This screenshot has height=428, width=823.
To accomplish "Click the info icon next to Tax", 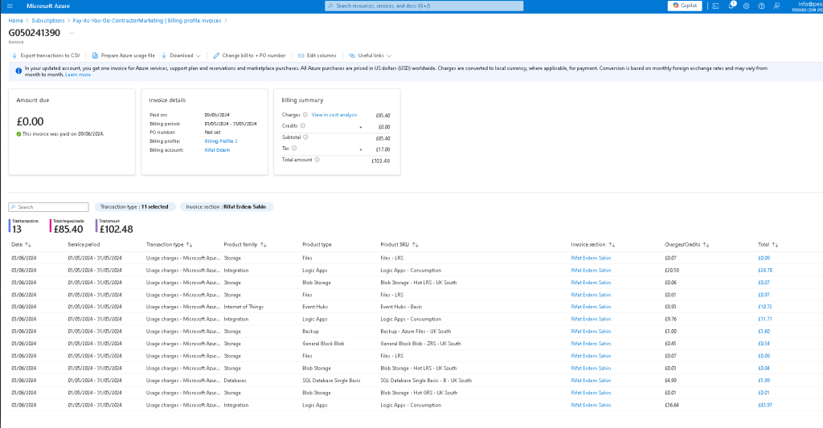I will pos(294,149).
